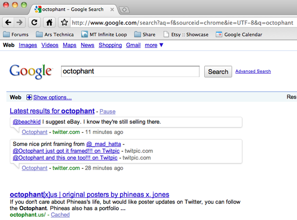Open the Forums bookmark folder

(x=16, y=34)
